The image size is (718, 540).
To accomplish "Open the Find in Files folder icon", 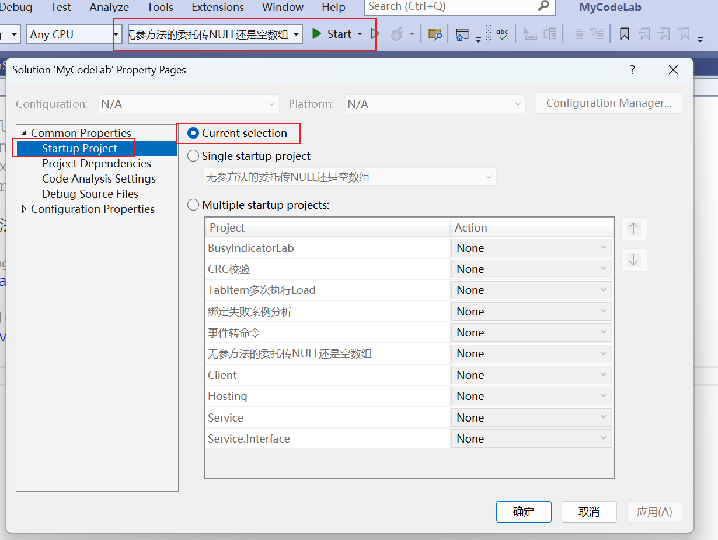I will [x=435, y=34].
